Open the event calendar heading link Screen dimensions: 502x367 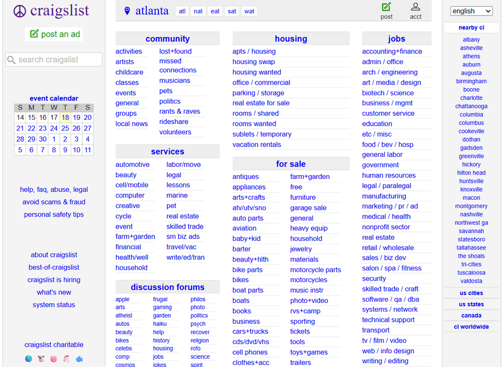54,98
